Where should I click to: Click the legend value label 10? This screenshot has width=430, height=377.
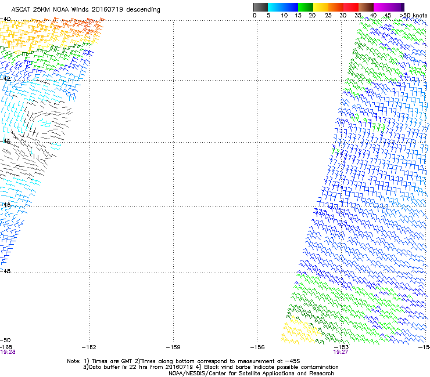[284, 16]
